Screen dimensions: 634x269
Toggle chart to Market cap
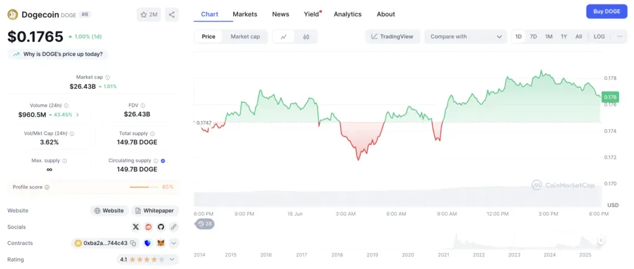[x=245, y=37]
